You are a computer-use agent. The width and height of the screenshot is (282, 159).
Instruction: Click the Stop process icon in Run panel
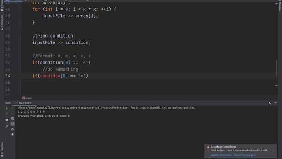(7, 114)
